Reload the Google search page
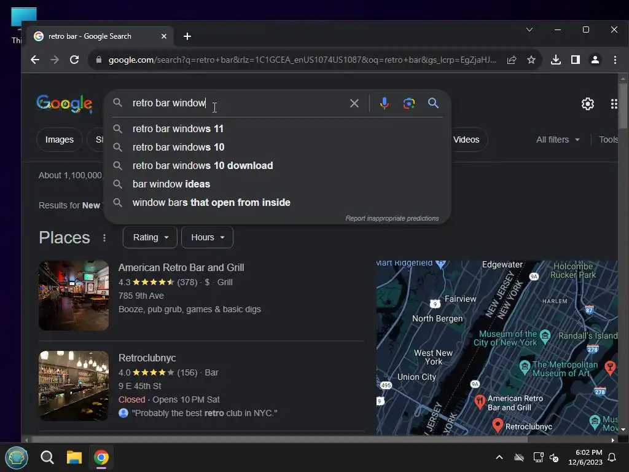 point(74,60)
